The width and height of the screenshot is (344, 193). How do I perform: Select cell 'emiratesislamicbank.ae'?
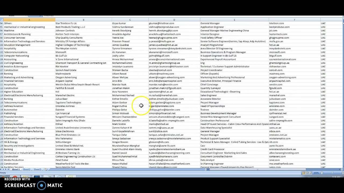pyautogui.click(x=282, y=149)
